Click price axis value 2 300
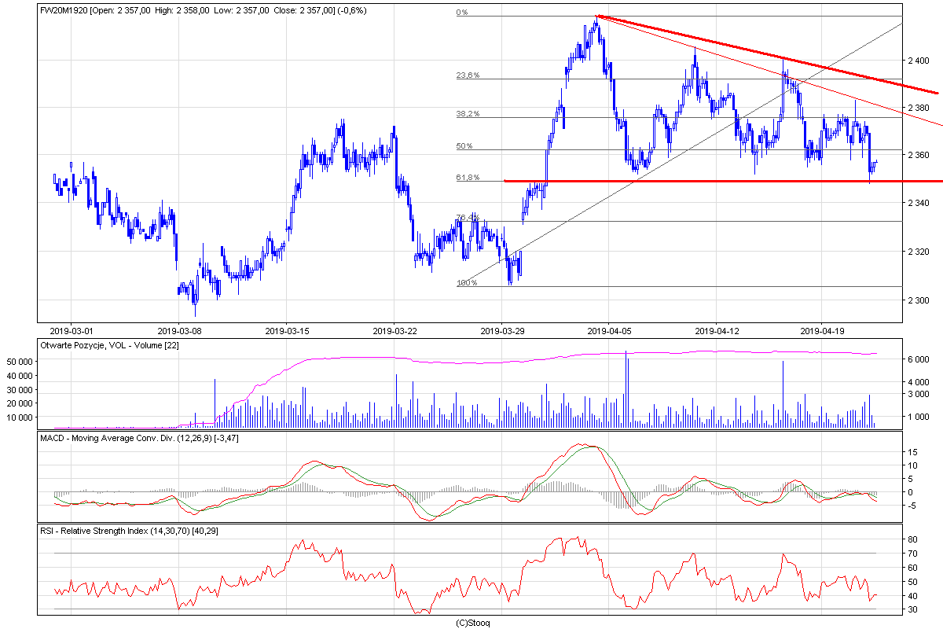This screenshot has height=629, width=943. tap(919, 300)
